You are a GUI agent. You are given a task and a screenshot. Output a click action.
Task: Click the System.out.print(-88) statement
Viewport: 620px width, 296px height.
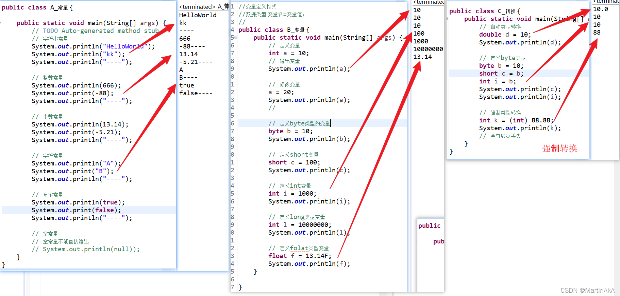point(72,93)
